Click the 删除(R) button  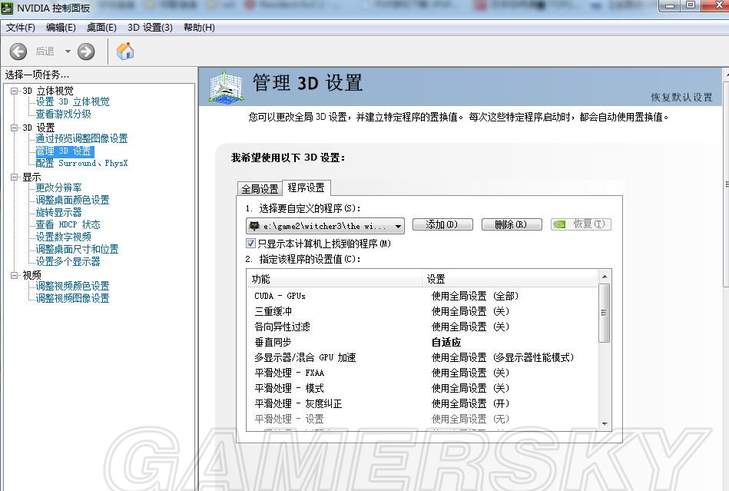coord(512,224)
